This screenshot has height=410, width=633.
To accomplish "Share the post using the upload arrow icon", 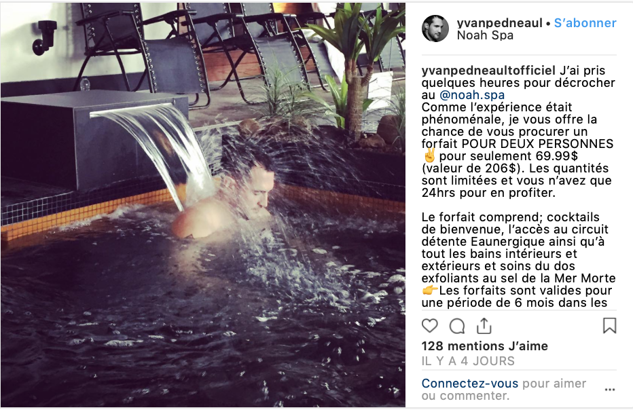I will click(x=484, y=326).
